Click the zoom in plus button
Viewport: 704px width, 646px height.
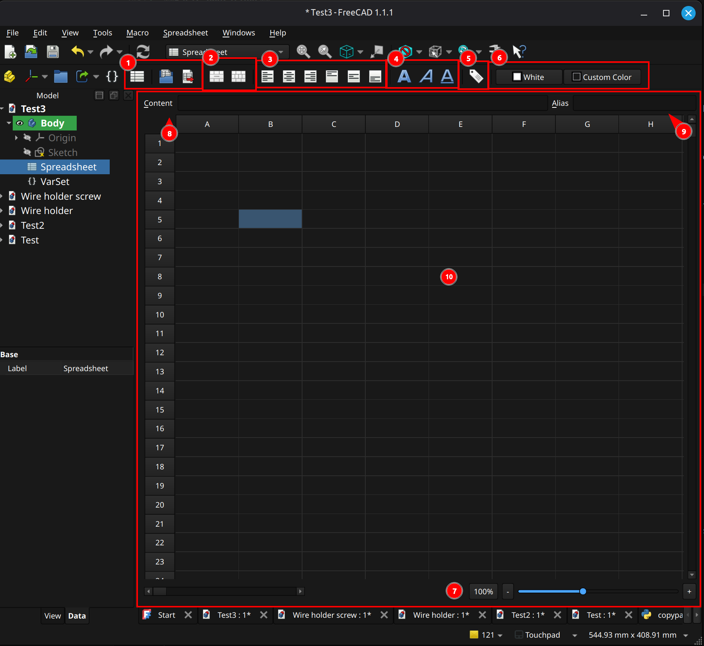[x=689, y=592]
